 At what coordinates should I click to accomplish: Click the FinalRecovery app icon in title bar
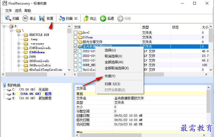click(x=5, y=3)
